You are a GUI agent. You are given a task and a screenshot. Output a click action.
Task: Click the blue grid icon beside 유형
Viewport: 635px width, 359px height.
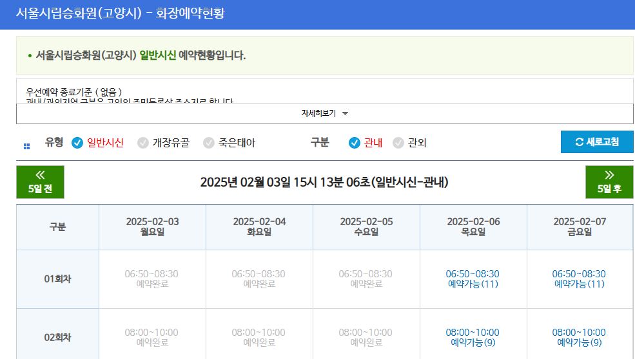(x=26, y=146)
